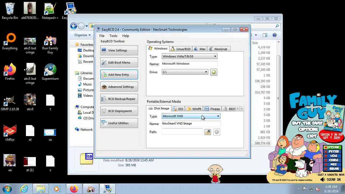Click the browse for path folder icon
This screenshot has width=345, height=194.
click(x=208, y=132)
